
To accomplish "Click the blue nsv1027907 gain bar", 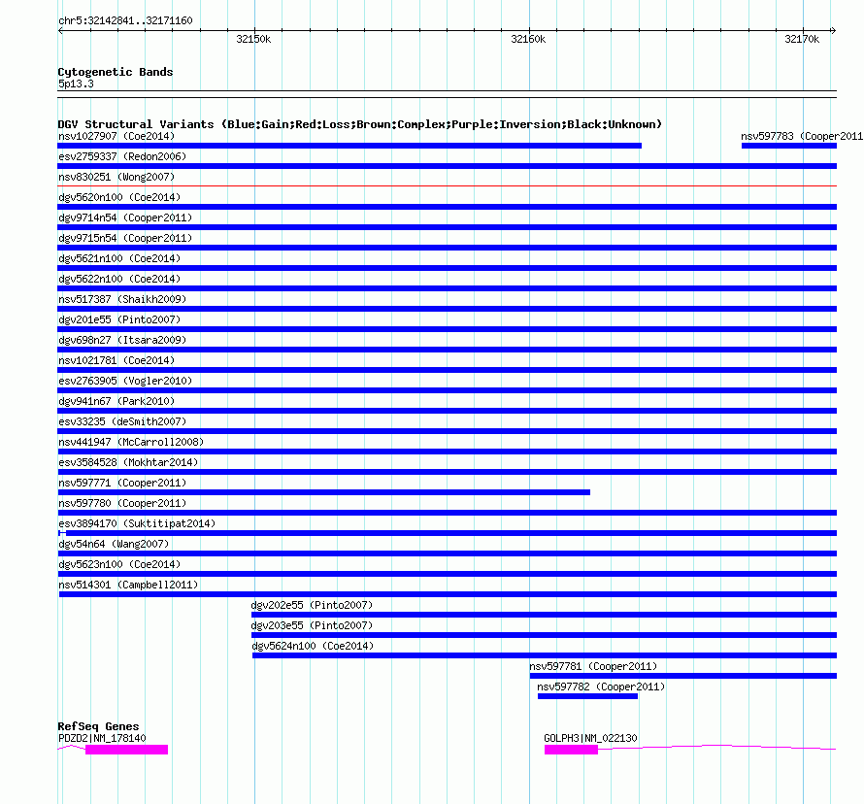I will pyautogui.click(x=349, y=146).
